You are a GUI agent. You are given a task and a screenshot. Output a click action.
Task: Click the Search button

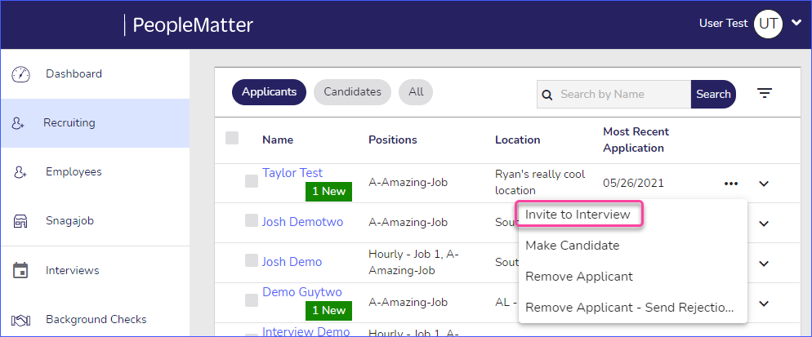coord(713,94)
